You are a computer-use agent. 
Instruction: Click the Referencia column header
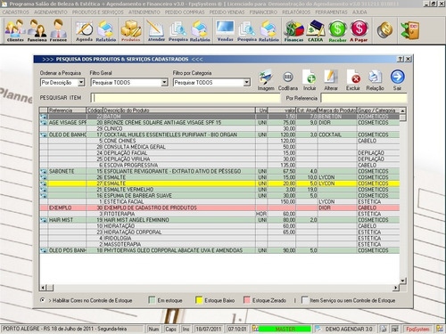[x=67, y=110]
